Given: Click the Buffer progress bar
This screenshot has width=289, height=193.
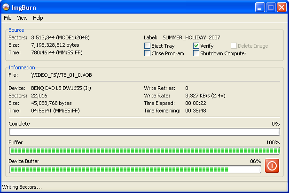Looking at the screenshot, I should pyautogui.click(x=145, y=151).
